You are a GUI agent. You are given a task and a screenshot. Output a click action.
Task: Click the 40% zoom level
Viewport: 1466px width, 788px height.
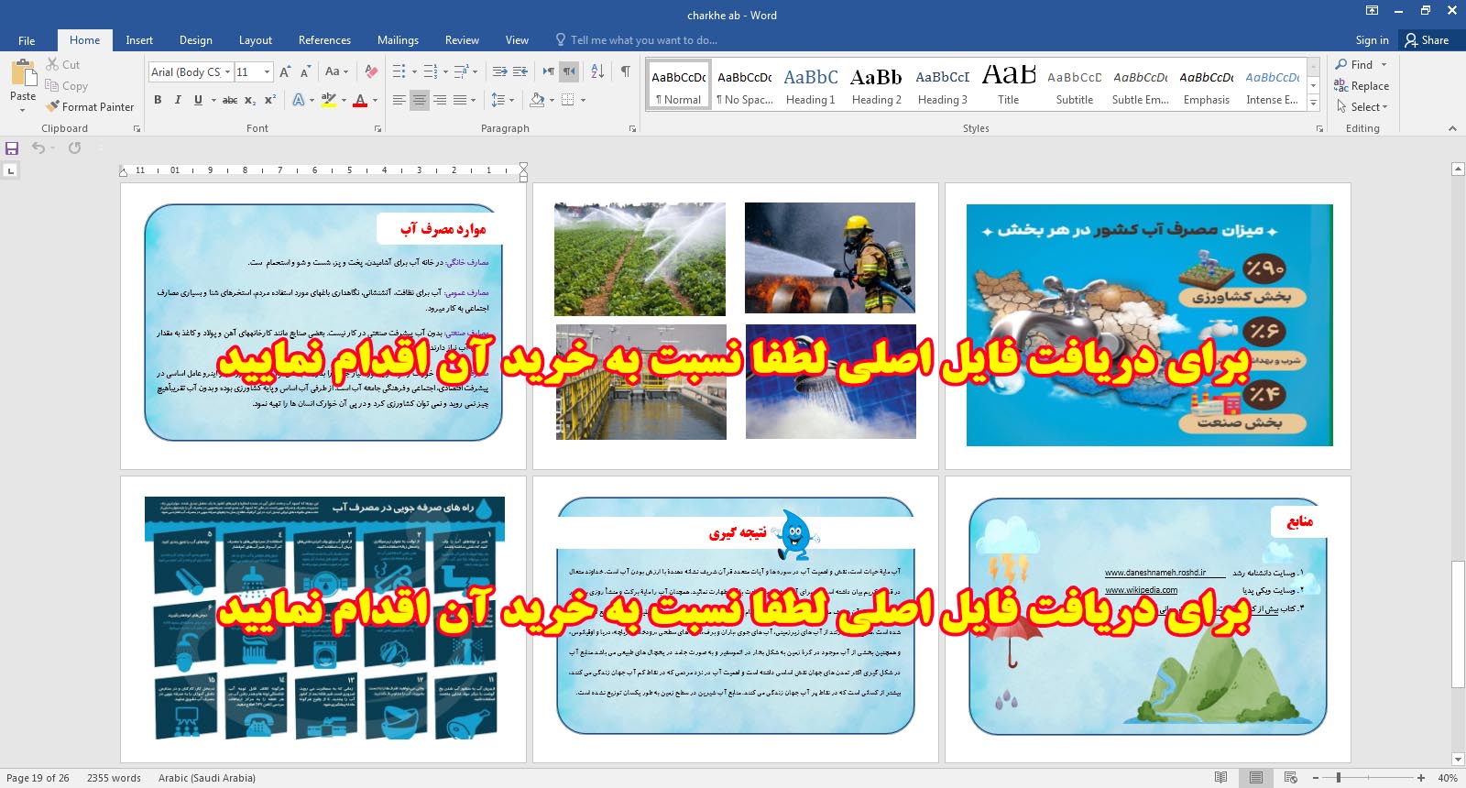[1448, 778]
